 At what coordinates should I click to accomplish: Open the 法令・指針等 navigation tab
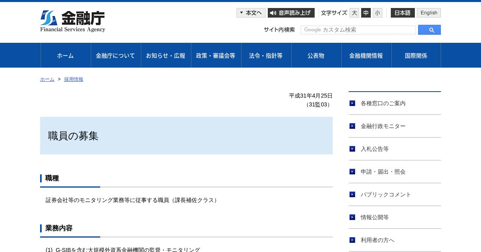[x=266, y=56]
